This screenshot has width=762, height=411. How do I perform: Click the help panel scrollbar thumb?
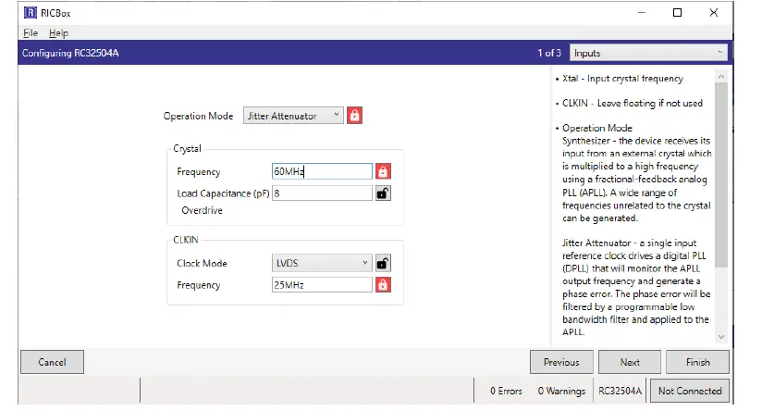[721, 175]
